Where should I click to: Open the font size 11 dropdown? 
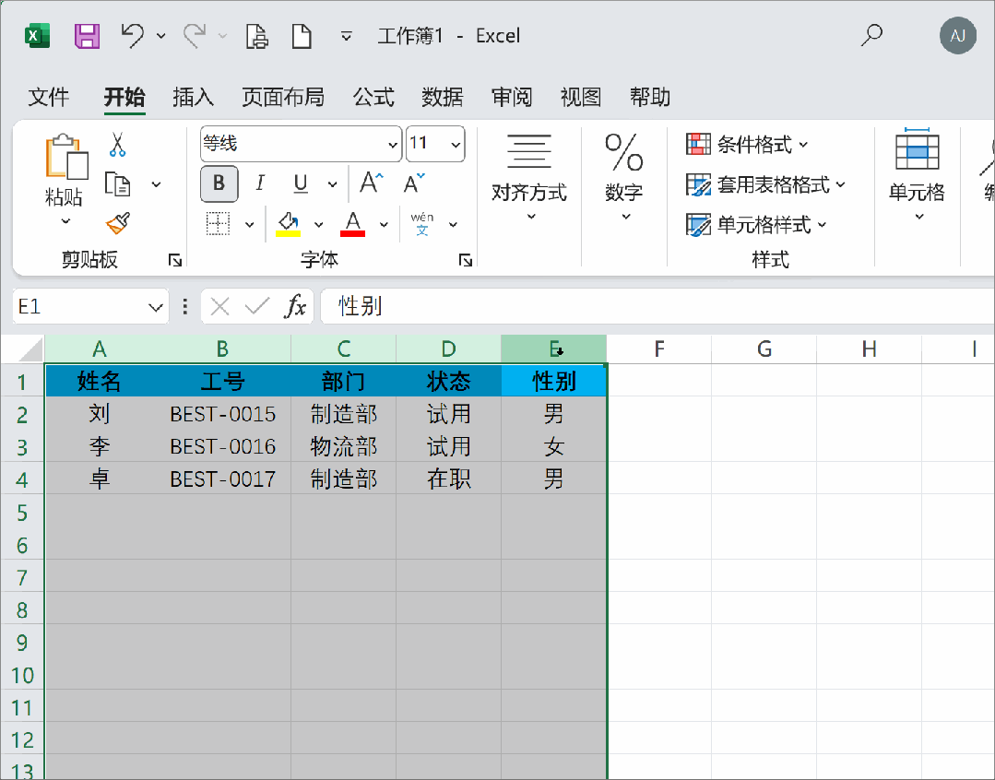(x=456, y=145)
